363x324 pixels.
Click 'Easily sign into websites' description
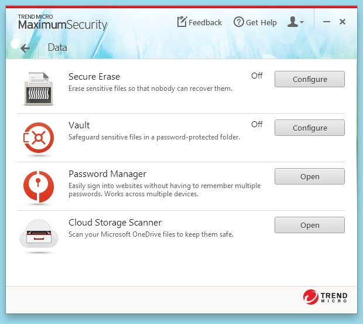(x=165, y=190)
